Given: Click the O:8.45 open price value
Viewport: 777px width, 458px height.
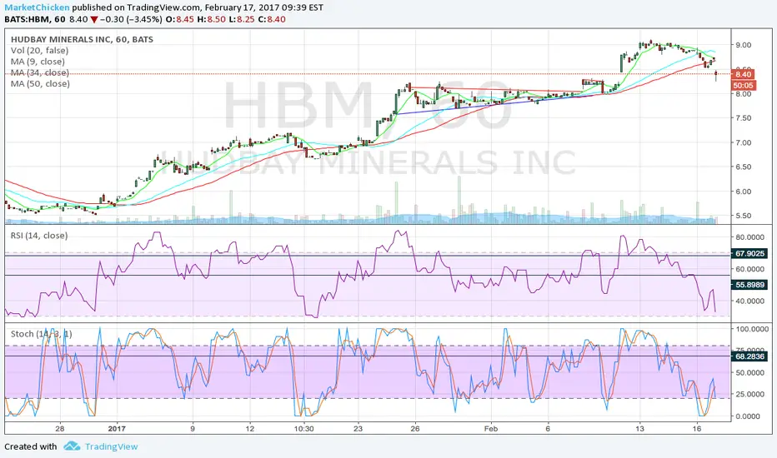Looking at the screenshot, I should coord(179,19).
